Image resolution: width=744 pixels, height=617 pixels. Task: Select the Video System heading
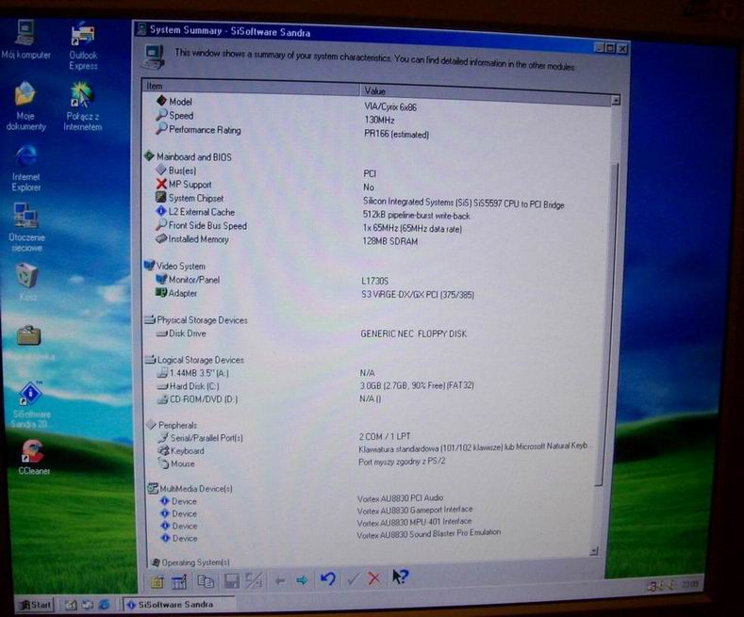(x=174, y=266)
